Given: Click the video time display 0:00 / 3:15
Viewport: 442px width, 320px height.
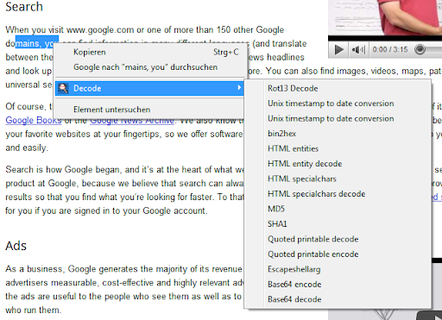Looking at the screenshot, I should [x=390, y=50].
